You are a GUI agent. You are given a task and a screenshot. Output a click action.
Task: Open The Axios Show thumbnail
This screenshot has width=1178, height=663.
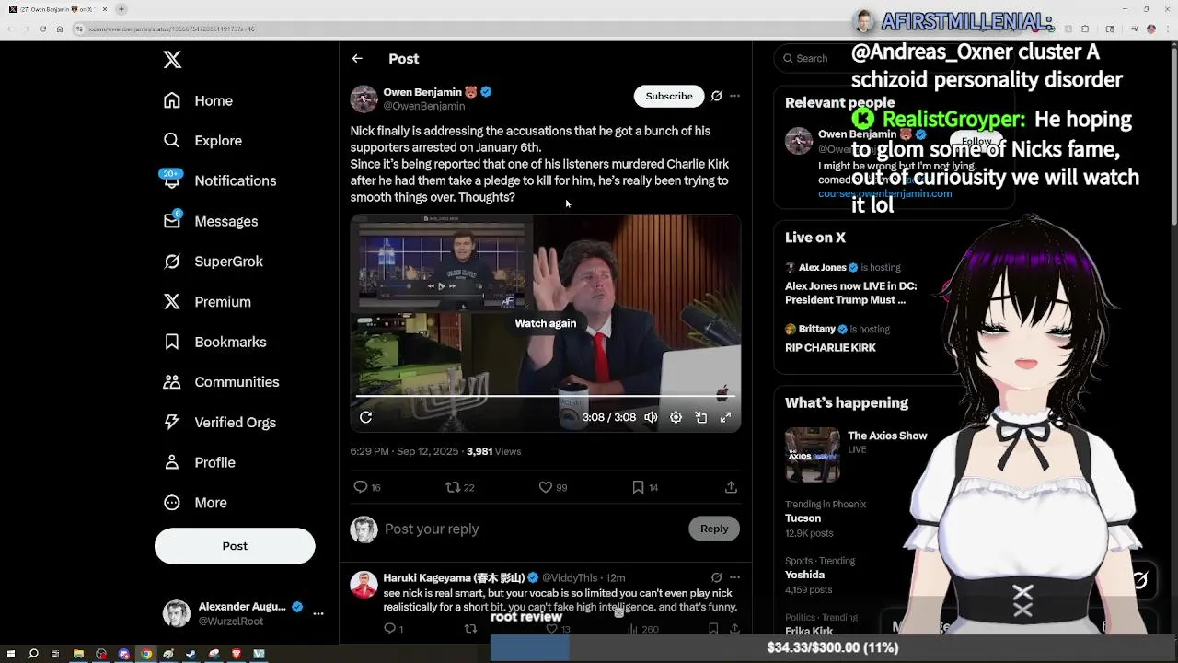813,455
